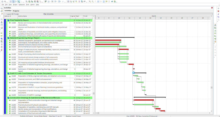Click 'Baseline: Current Project' status text
Viewport: 220px width, 117px height.
coord(73,116)
